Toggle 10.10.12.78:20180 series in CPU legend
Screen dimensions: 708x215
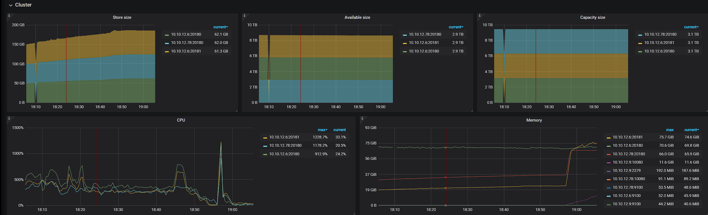[x=285, y=145]
